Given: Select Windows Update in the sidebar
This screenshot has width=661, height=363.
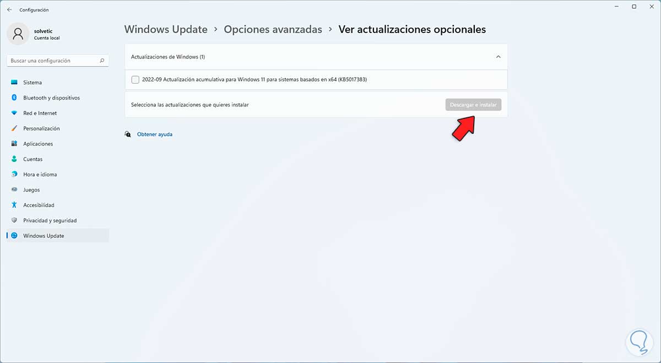Looking at the screenshot, I should (58, 236).
